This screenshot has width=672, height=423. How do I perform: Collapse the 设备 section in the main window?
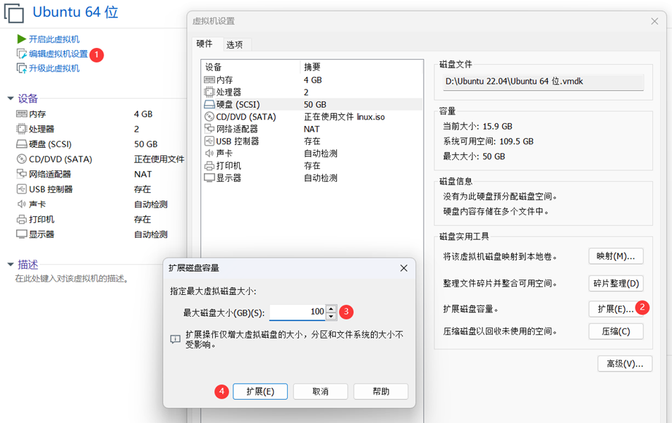[11, 99]
